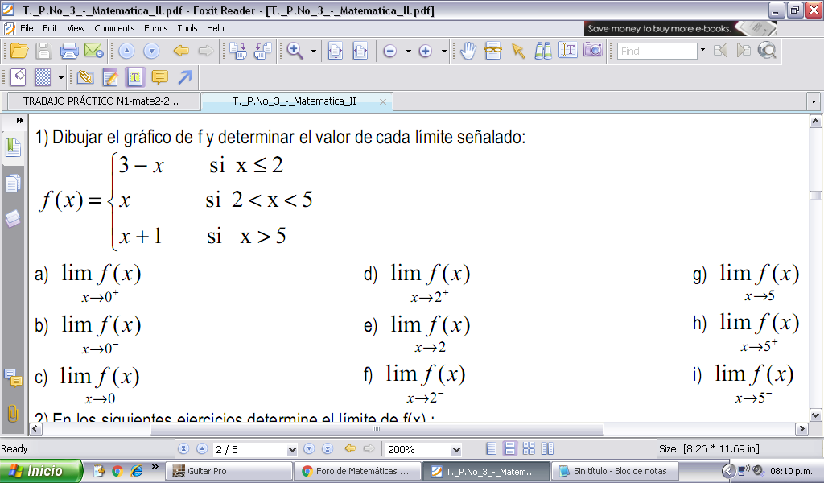Switch to Single Page layout view

(492, 449)
